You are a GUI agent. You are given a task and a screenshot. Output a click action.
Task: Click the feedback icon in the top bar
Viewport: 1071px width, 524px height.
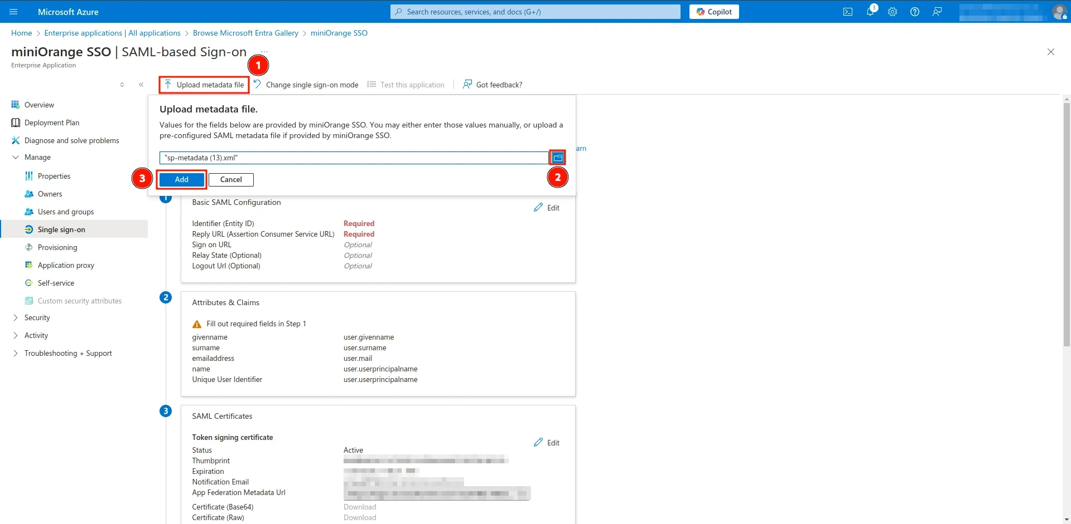(937, 12)
